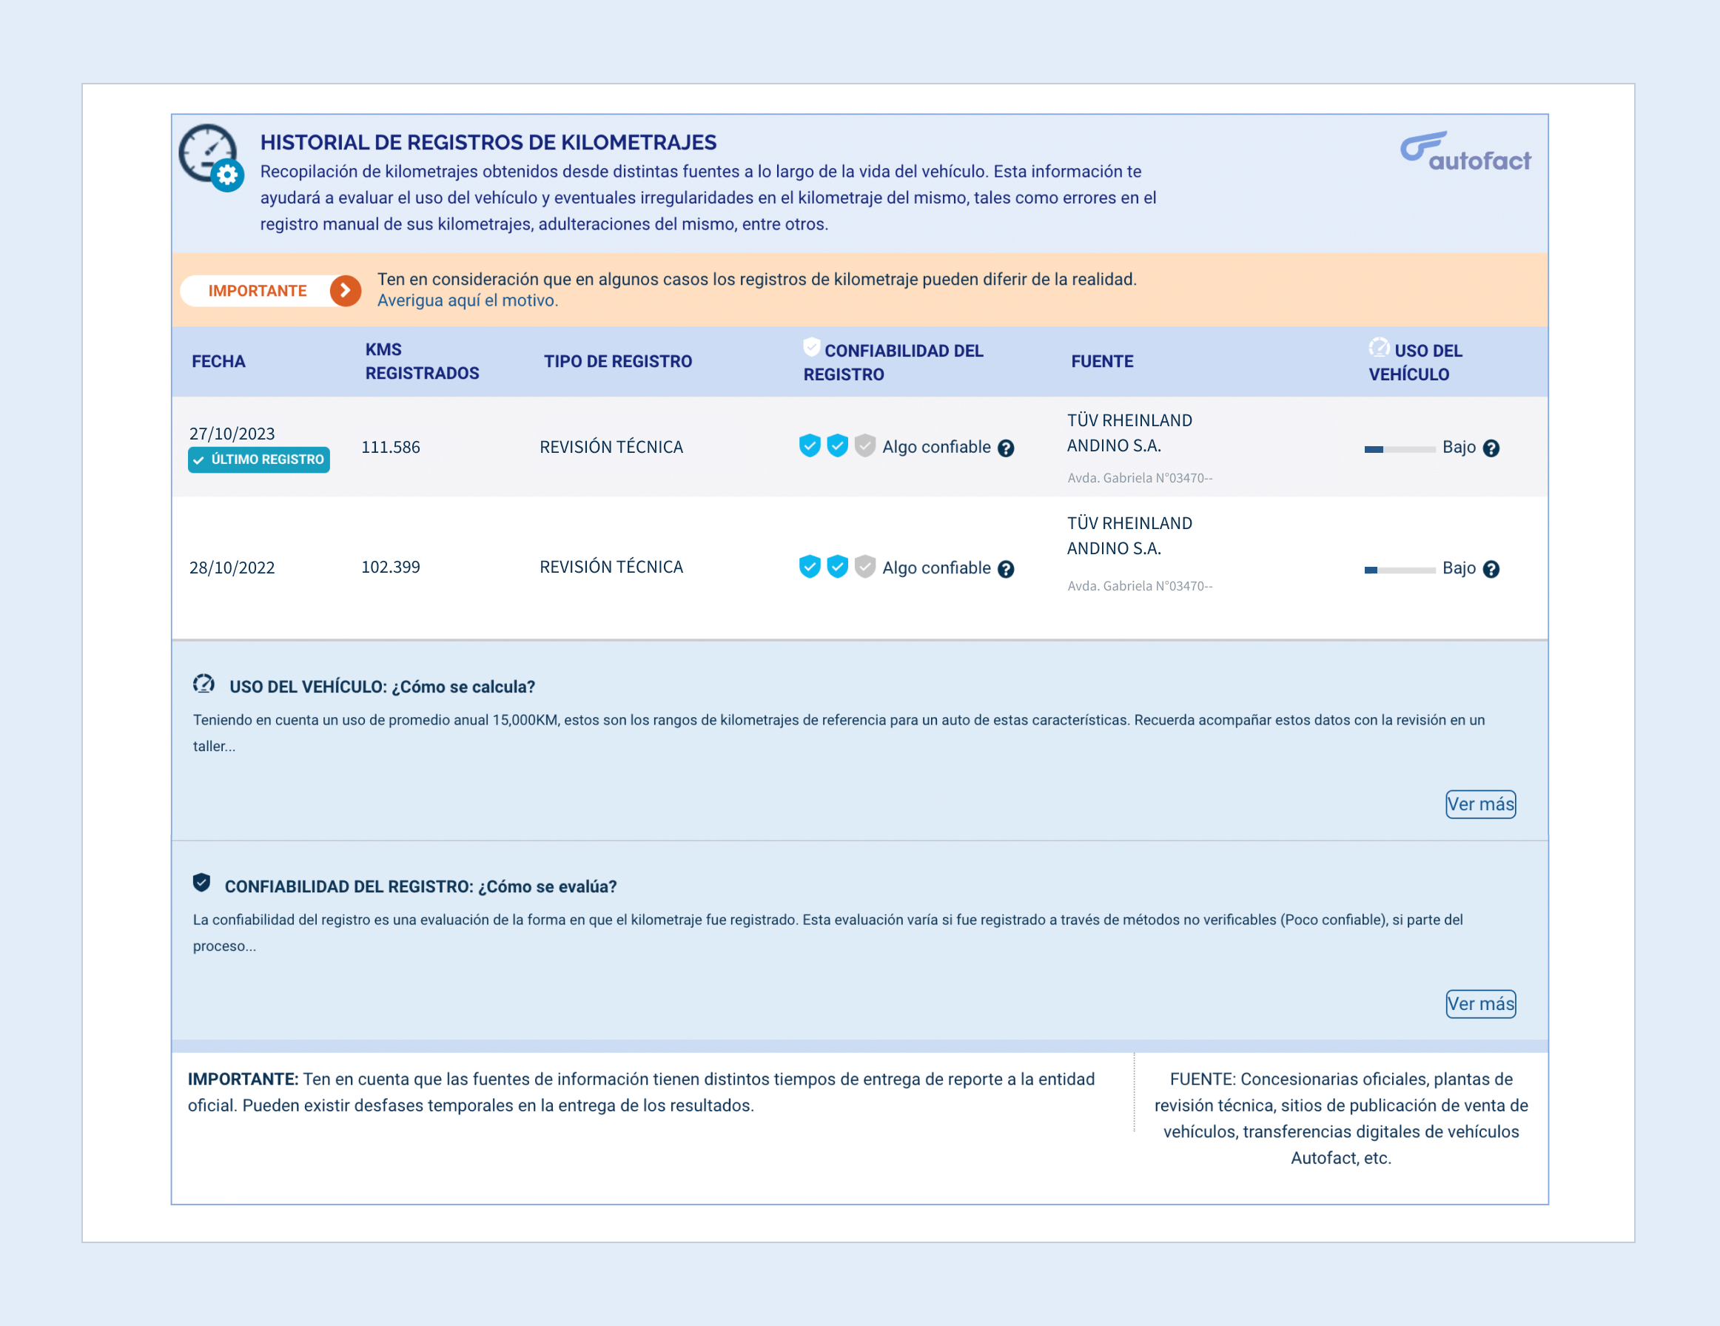Click grey shield check in 2022 row

(x=864, y=567)
